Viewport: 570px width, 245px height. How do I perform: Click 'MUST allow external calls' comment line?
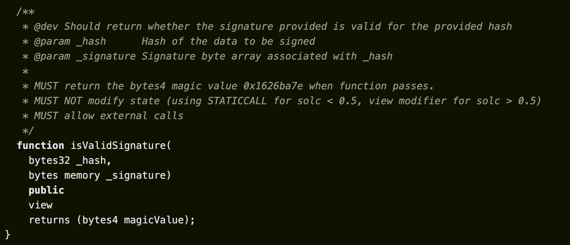pyautogui.click(x=108, y=116)
